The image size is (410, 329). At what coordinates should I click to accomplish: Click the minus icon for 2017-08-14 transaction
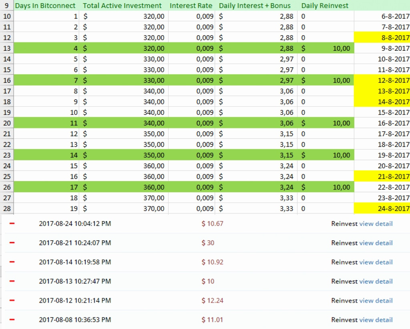[12, 262]
